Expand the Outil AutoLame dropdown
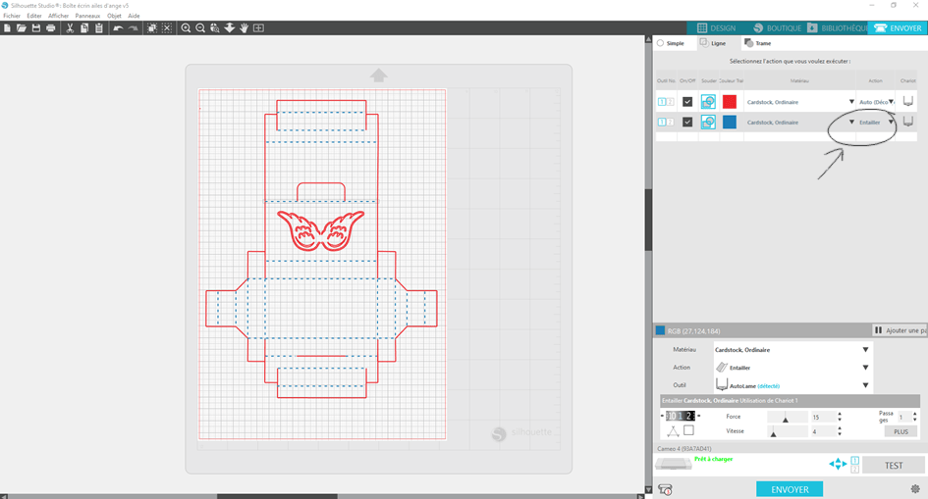Image resolution: width=928 pixels, height=499 pixels. [865, 385]
